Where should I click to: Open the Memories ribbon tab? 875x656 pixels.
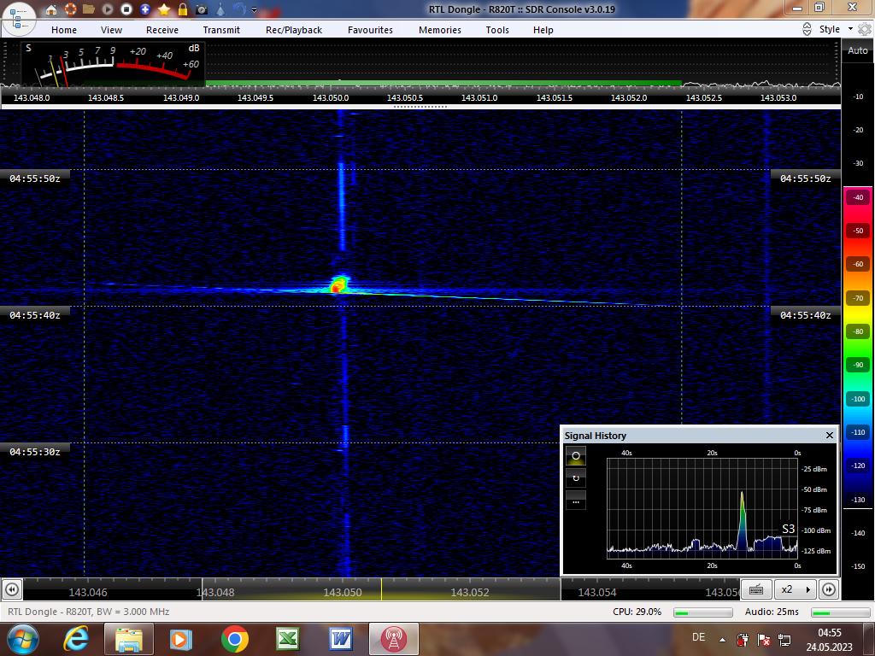pos(440,30)
